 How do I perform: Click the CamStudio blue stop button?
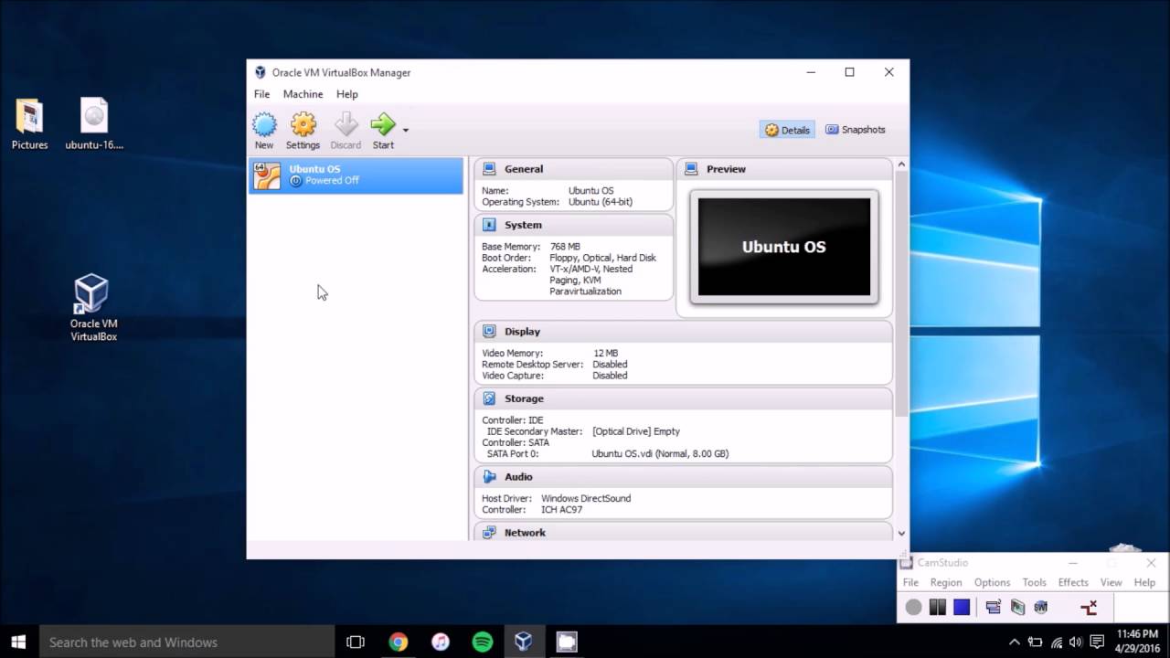click(962, 607)
